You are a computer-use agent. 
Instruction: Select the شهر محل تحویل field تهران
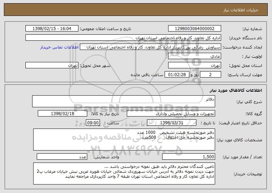52,66
